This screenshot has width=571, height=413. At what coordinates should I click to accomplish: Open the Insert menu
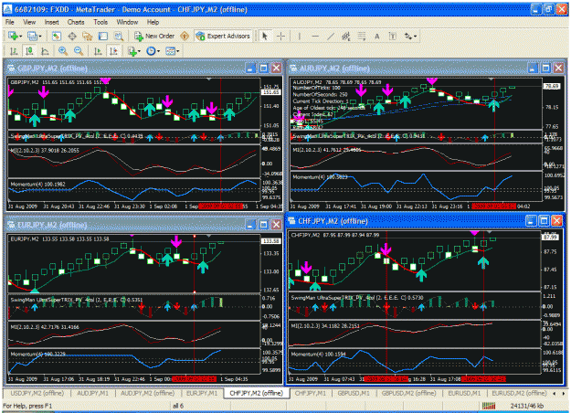tap(52, 22)
